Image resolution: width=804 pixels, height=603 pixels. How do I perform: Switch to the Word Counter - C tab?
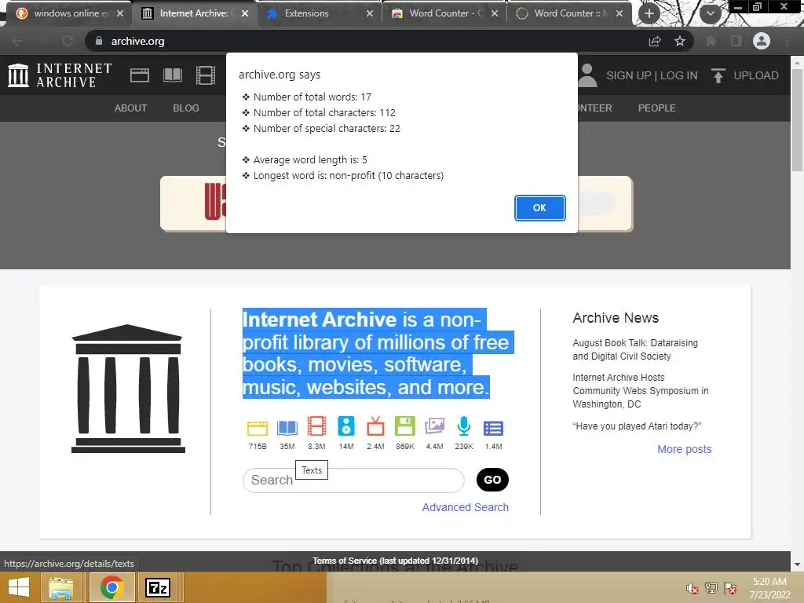click(x=444, y=13)
